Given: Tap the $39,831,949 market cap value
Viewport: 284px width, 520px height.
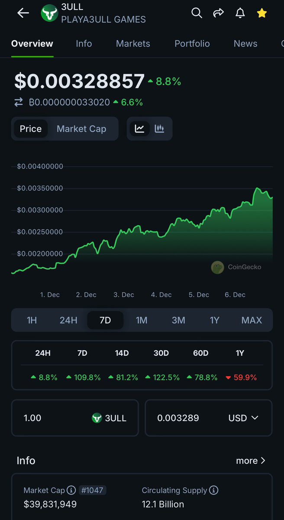Looking at the screenshot, I should [x=50, y=504].
